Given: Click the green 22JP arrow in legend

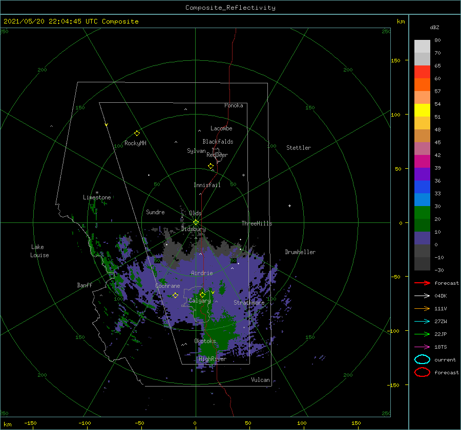Looking at the screenshot, I should (422, 334).
